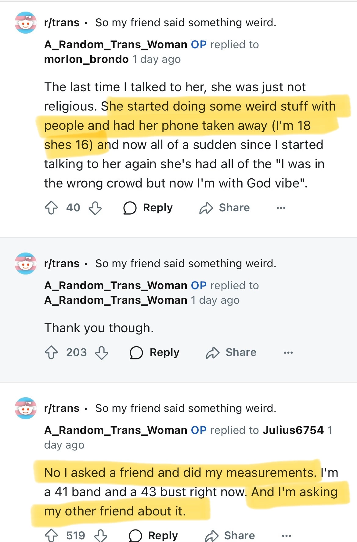The image size is (357, 542).
Task: Downvote the "Thank you though" comment
Action: [x=102, y=353]
